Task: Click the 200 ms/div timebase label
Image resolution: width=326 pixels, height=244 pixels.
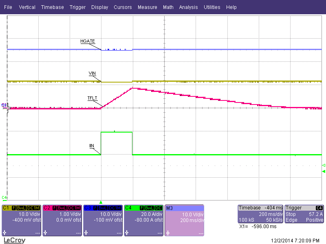Action: point(271,214)
